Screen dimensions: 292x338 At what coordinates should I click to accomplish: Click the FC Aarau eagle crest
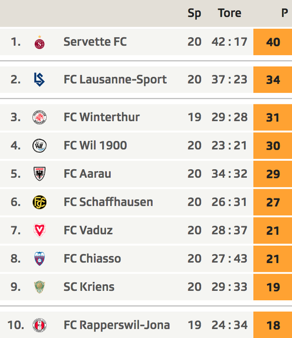click(40, 174)
